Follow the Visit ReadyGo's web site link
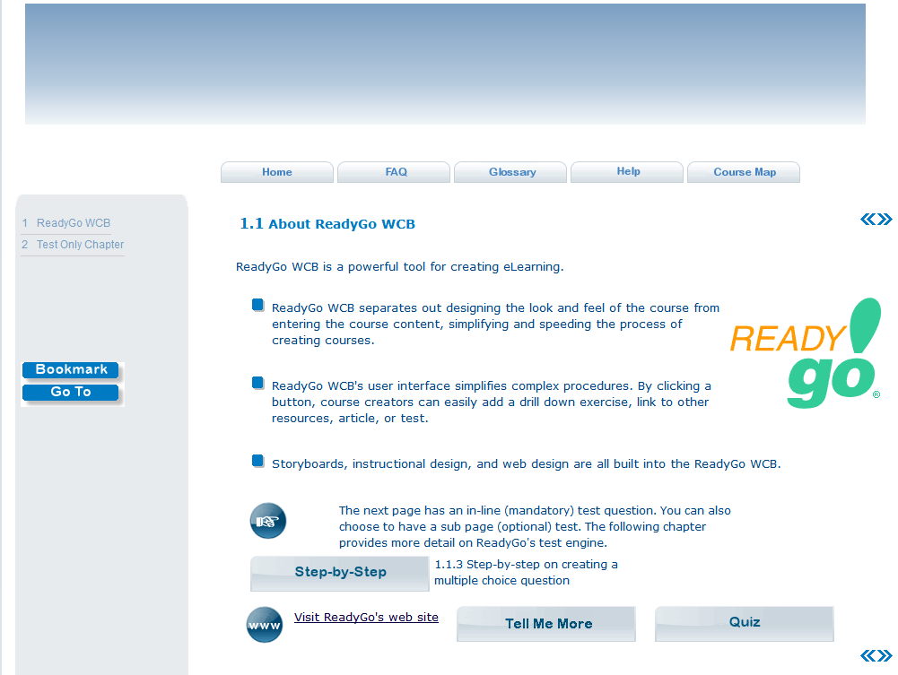This screenshot has height=675, width=898. click(366, 618)
